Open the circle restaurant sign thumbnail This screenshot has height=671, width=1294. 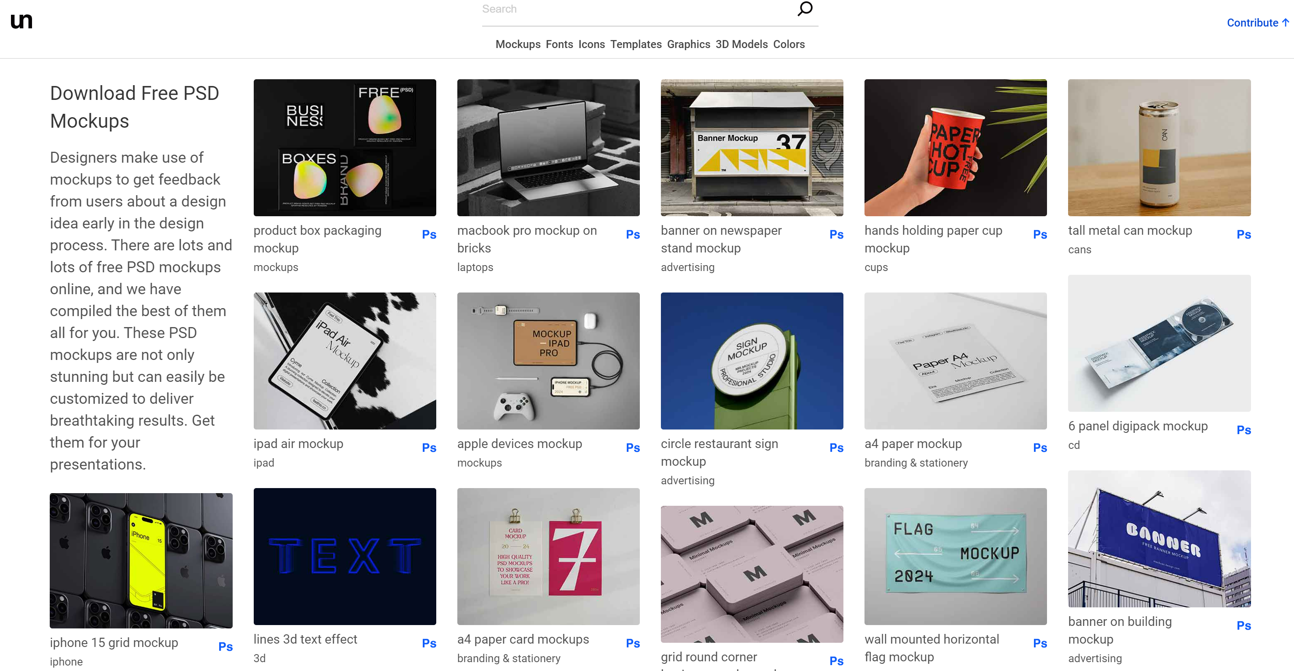click(752, 361)
